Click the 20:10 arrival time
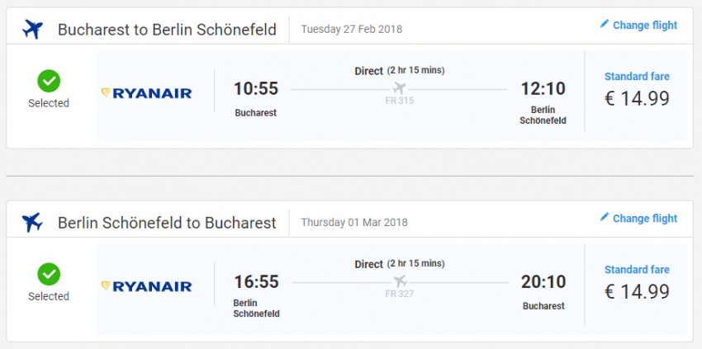702x349 pixels. point(543,281)
